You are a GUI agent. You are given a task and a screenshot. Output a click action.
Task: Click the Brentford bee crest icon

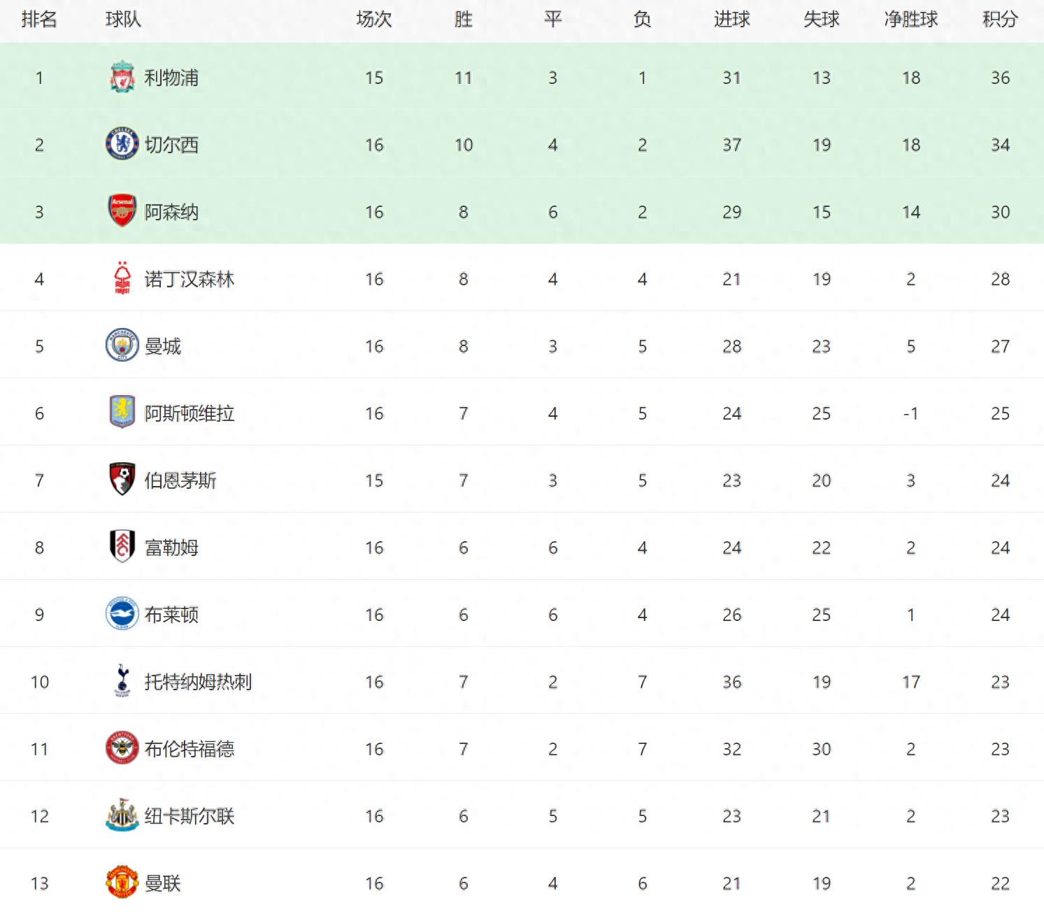tap(122, 748)
